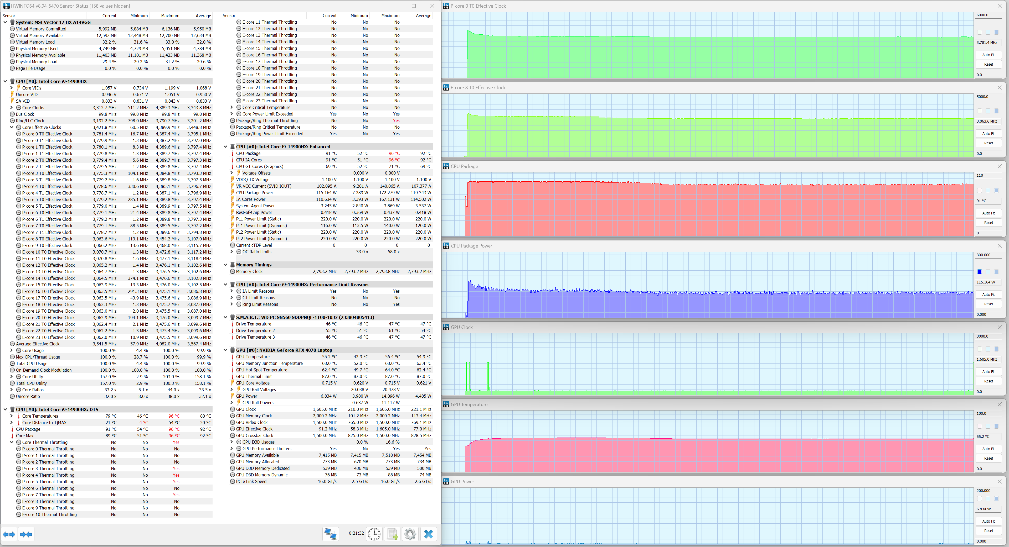The height and width of the screenshot is (547, 1009).
Task: Click the log file with plus icon
Action: point(393,534)
